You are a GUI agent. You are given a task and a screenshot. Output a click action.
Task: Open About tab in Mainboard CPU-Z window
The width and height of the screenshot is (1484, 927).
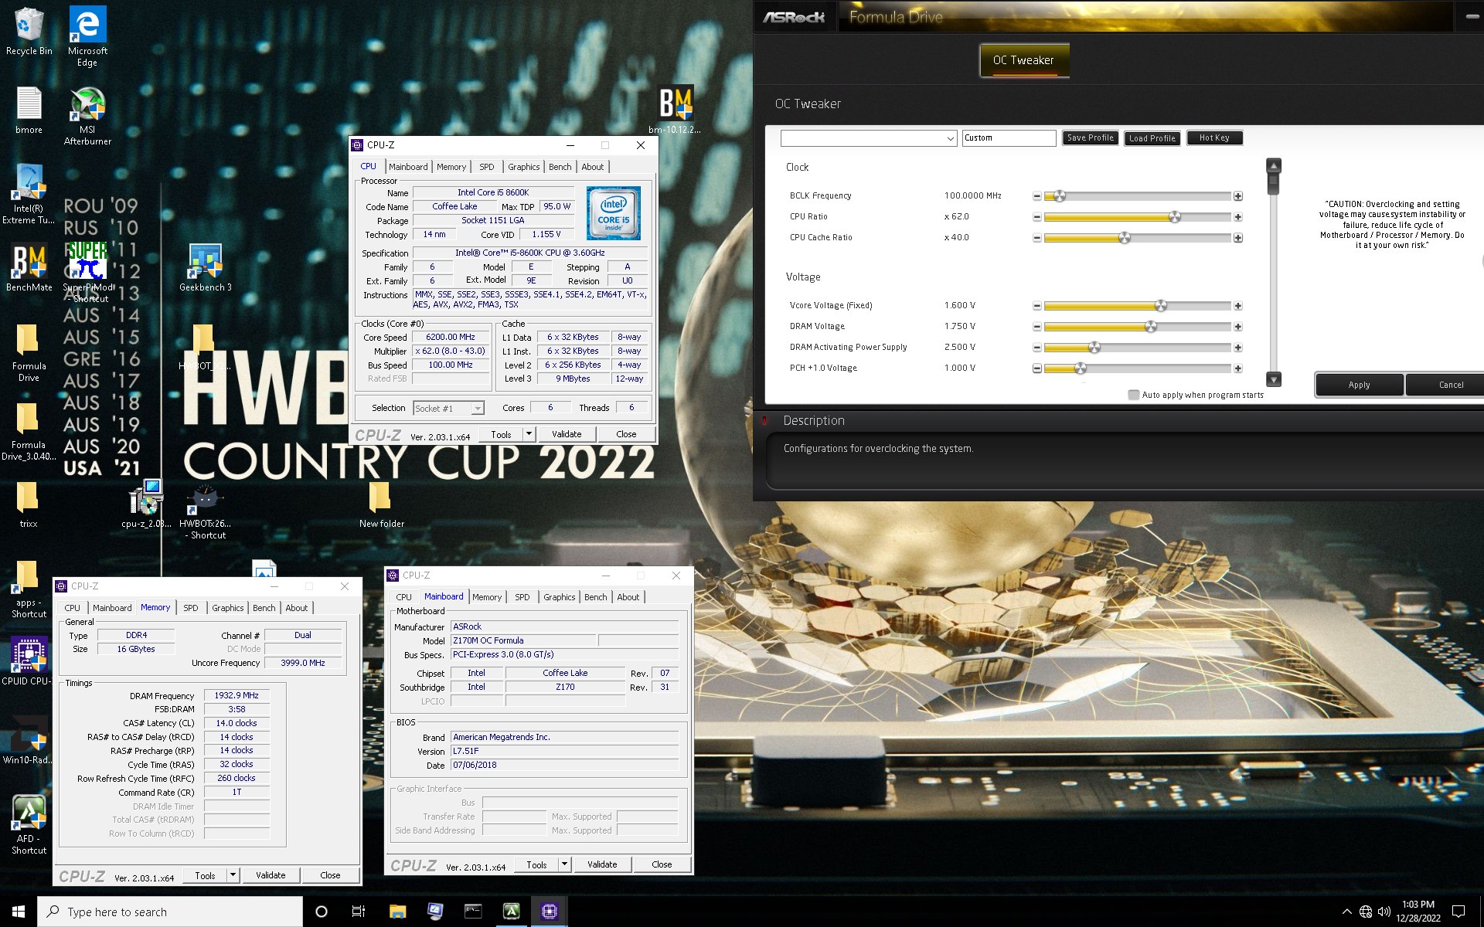628,597
